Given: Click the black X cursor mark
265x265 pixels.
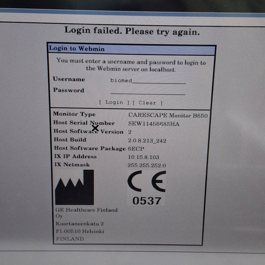Looking at the screenshot, I should tap(95, 128).
